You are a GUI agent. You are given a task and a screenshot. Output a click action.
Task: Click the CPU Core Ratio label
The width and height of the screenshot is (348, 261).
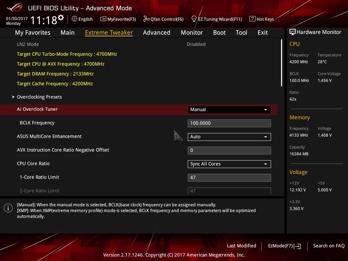[x=33, y=163]
